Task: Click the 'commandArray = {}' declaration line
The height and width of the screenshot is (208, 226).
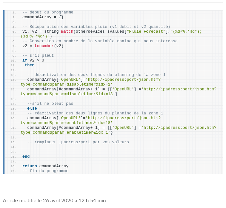Action: point(43,17)
